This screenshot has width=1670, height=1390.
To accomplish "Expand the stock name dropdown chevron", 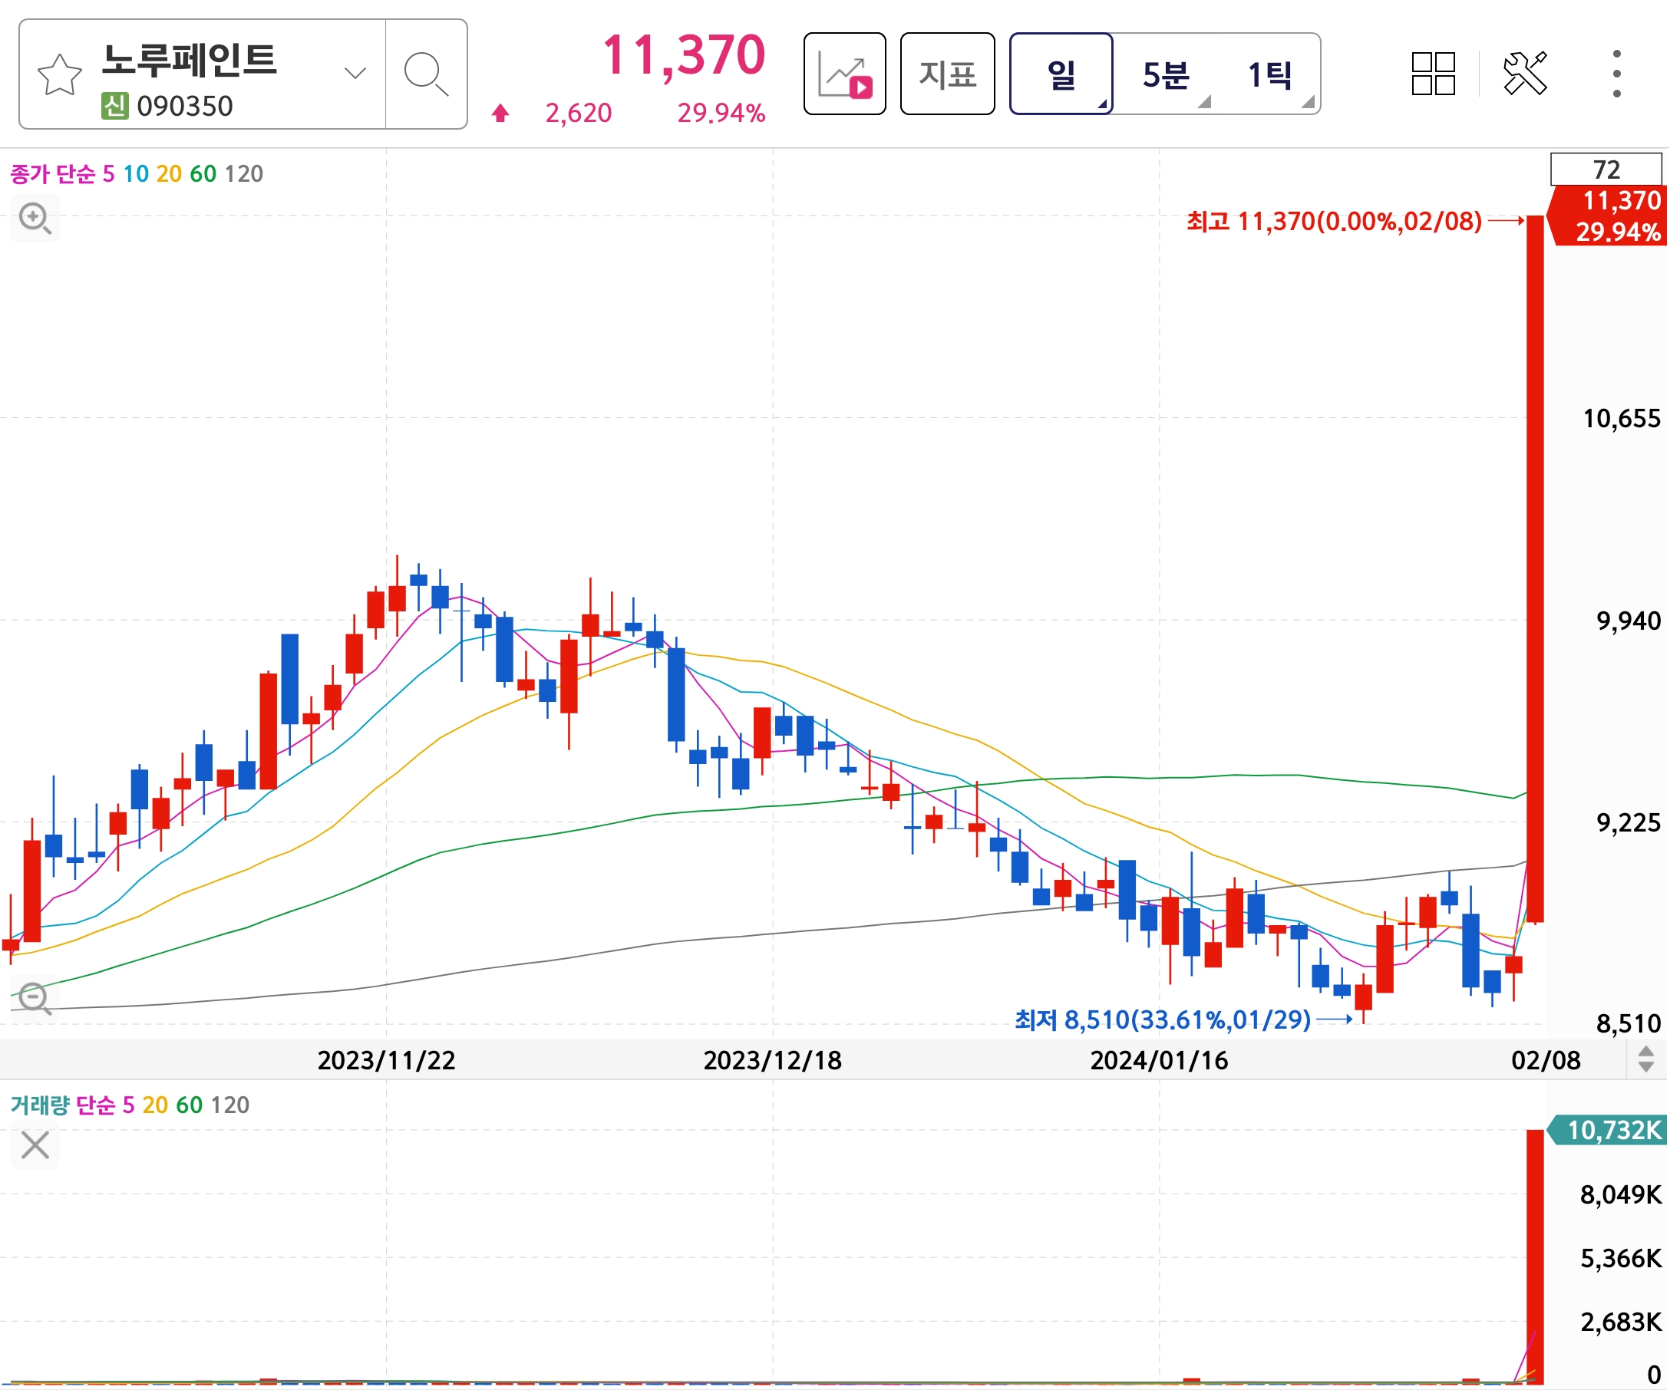I will point(355,74).
